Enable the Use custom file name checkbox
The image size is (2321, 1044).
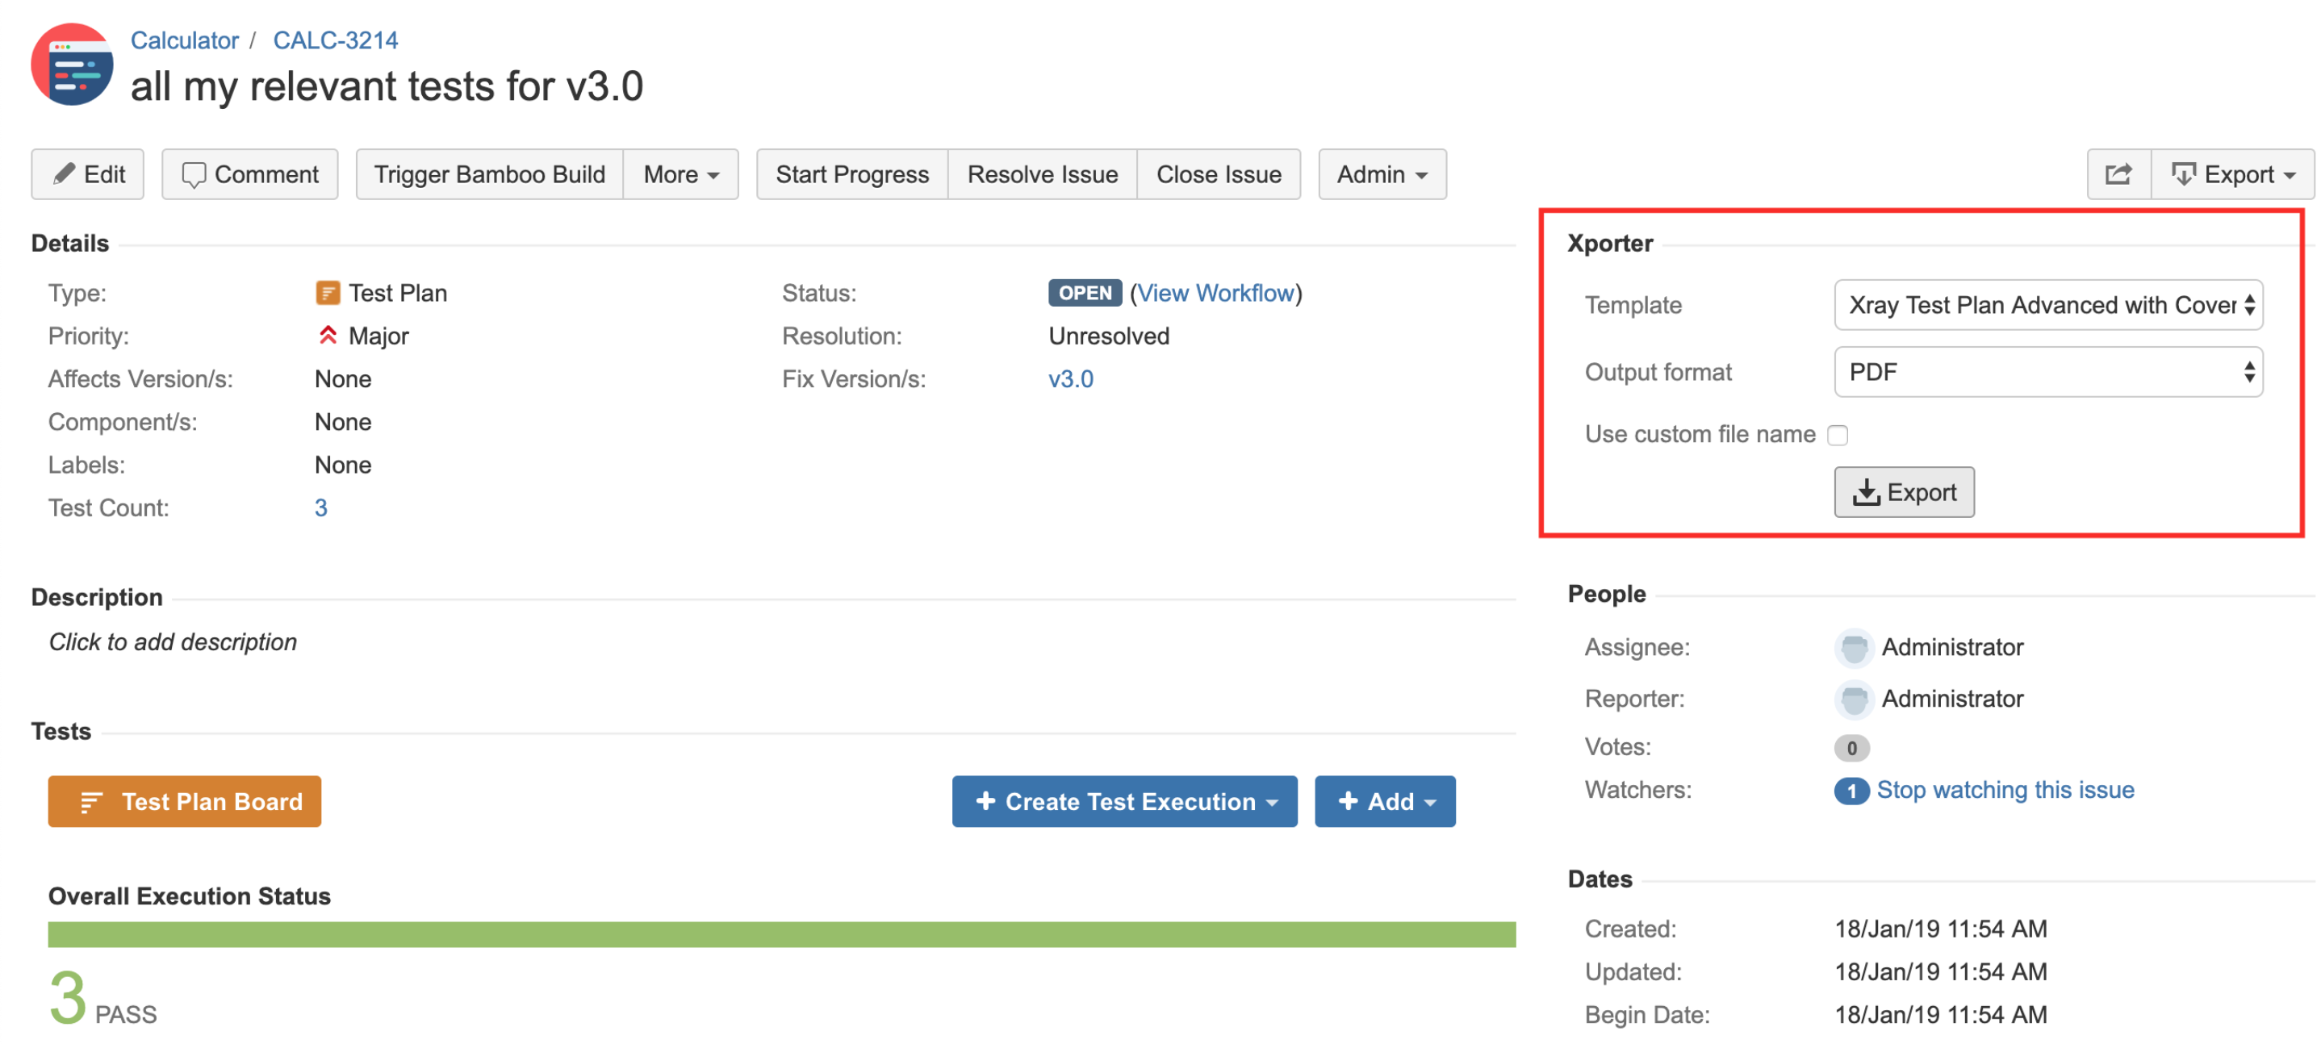pos(1837,435)
